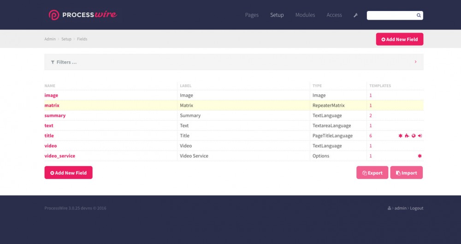Click the puzzle piece icon in title row
Image resolution: width=461 pixels, height=244 pixels.
[x=407, y=136]
